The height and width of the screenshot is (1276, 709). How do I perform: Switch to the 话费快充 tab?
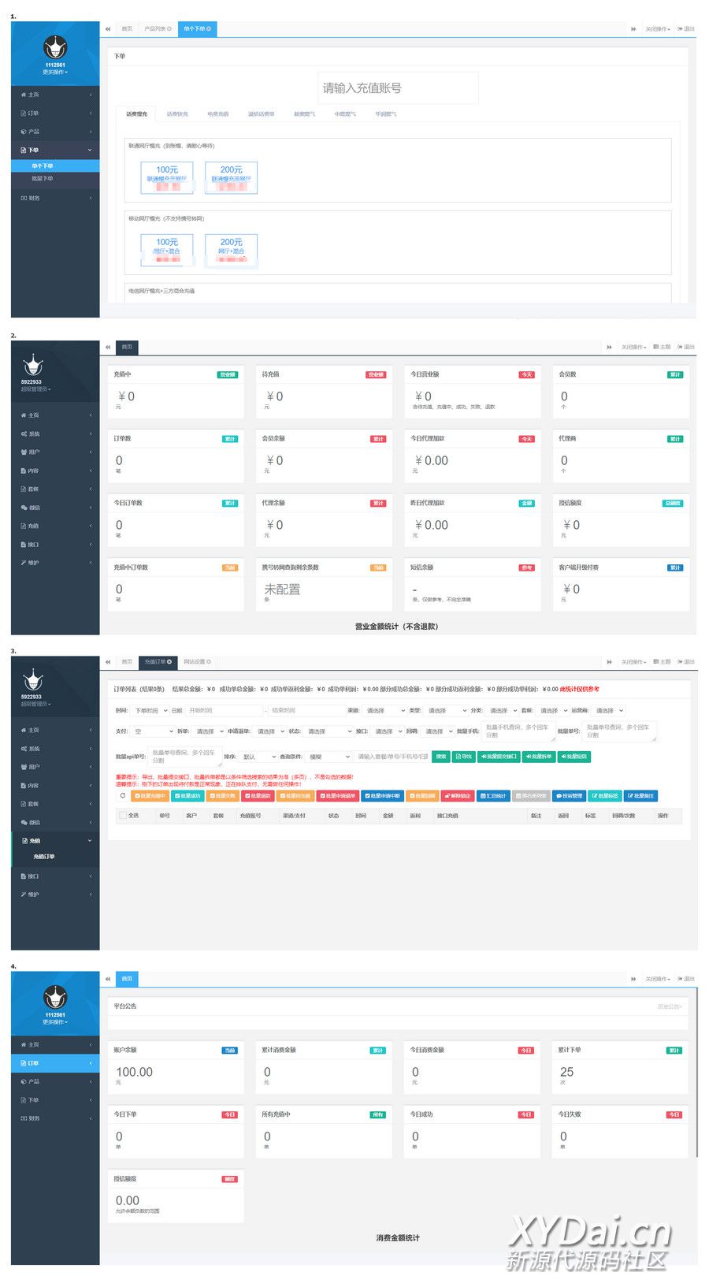coord(177,114)
